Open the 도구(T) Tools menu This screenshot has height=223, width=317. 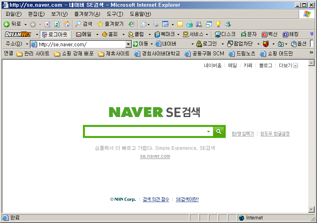(x=115, y=14)
